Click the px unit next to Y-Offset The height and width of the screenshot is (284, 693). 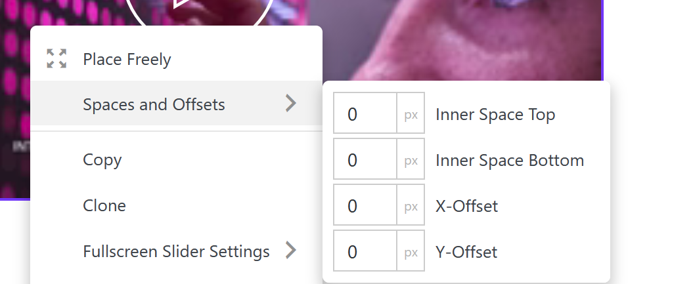pyautogui.click(x=411, y=253)
